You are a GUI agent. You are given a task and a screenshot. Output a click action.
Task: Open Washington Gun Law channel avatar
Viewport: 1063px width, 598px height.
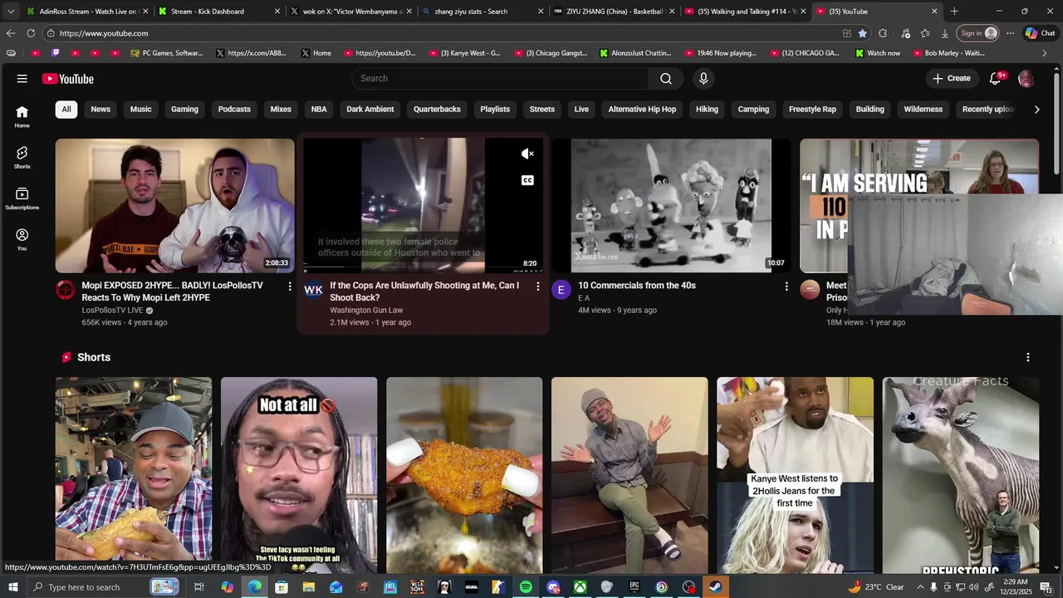313,290
